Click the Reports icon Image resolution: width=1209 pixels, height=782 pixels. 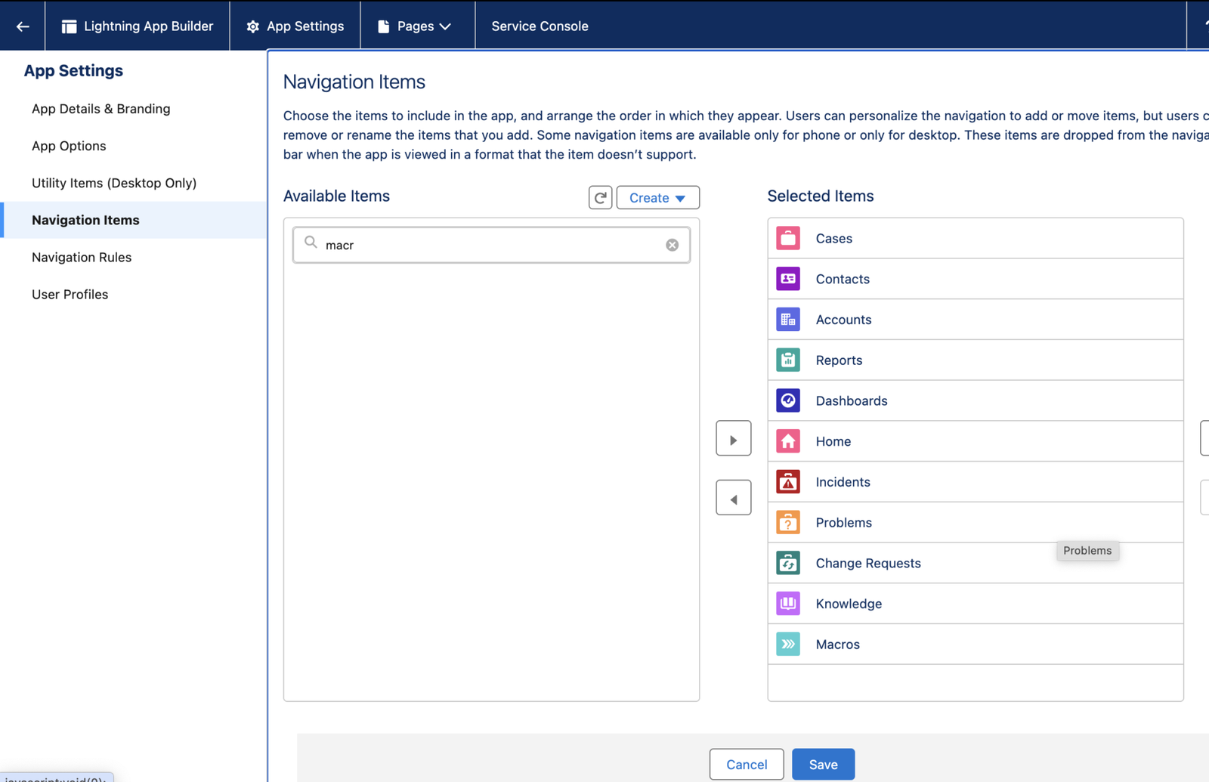click(x=787, y=360)
